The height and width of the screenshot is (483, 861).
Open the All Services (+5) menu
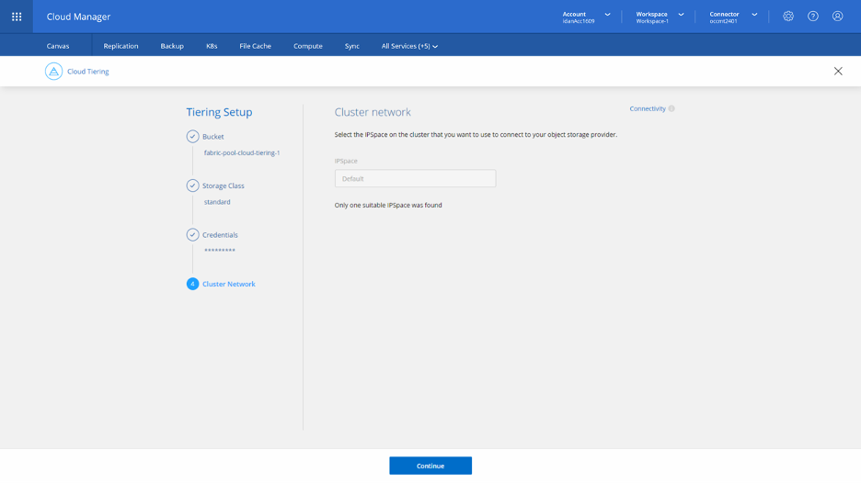pyautogui.click(x=409, y=46)
